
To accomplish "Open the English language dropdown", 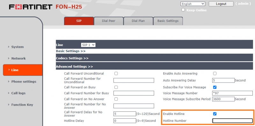I will pos(193,4).
